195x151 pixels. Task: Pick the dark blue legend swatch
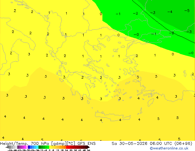point(29,147)
